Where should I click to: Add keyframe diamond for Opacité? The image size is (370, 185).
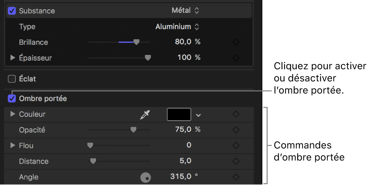[236, 130]
